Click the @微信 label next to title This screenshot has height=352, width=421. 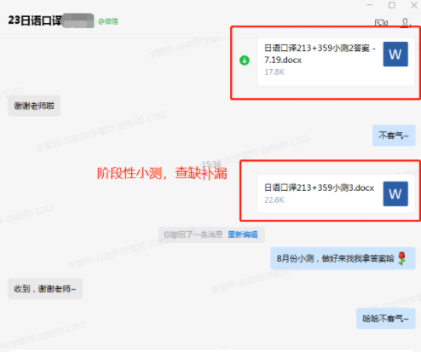pyautogui.click(x=108, y=21)
